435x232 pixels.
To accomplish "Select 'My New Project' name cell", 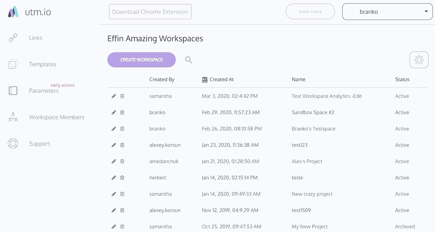I will [x=310, y=227].
